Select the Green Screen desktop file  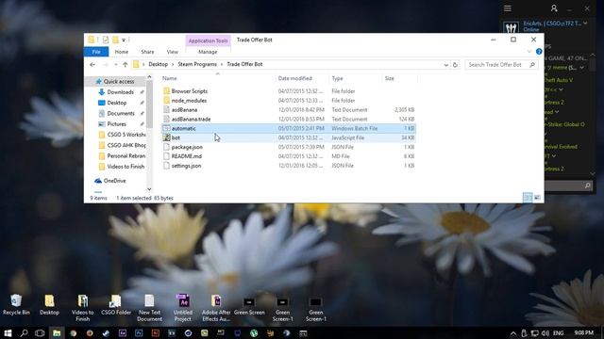249,306
